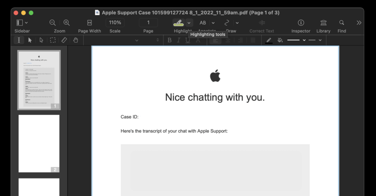This screenshot has width=376, height=196.
Task: Switch to the hand scroll tool
Action: [x=76, y=40]
